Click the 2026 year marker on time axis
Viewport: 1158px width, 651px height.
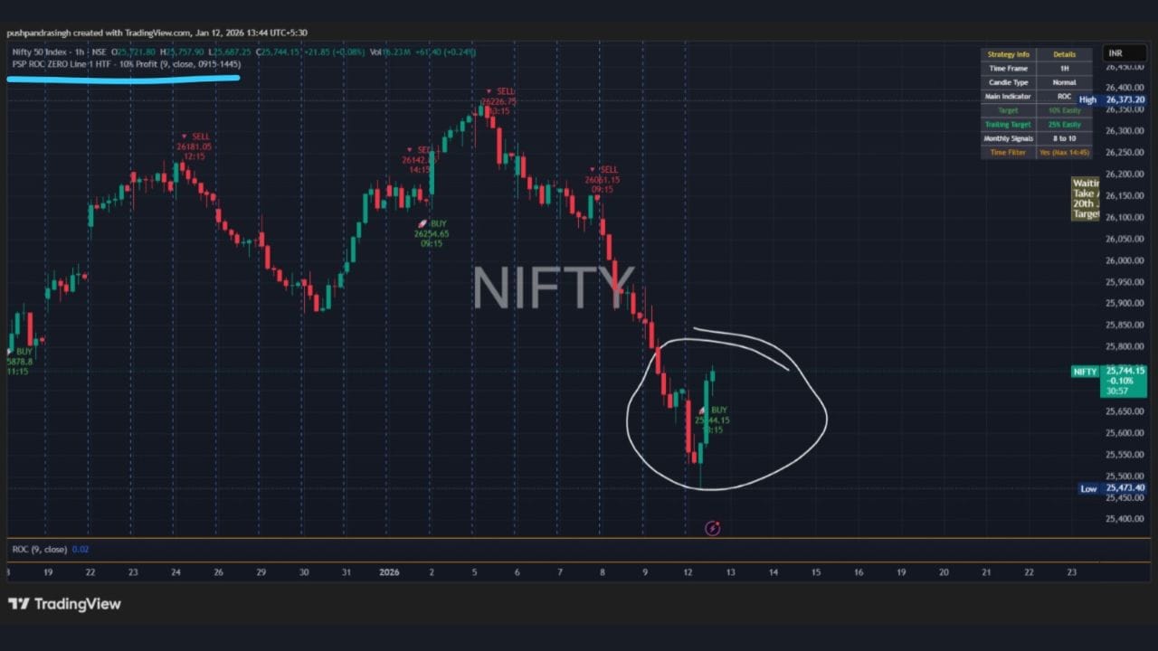[389, 572]
